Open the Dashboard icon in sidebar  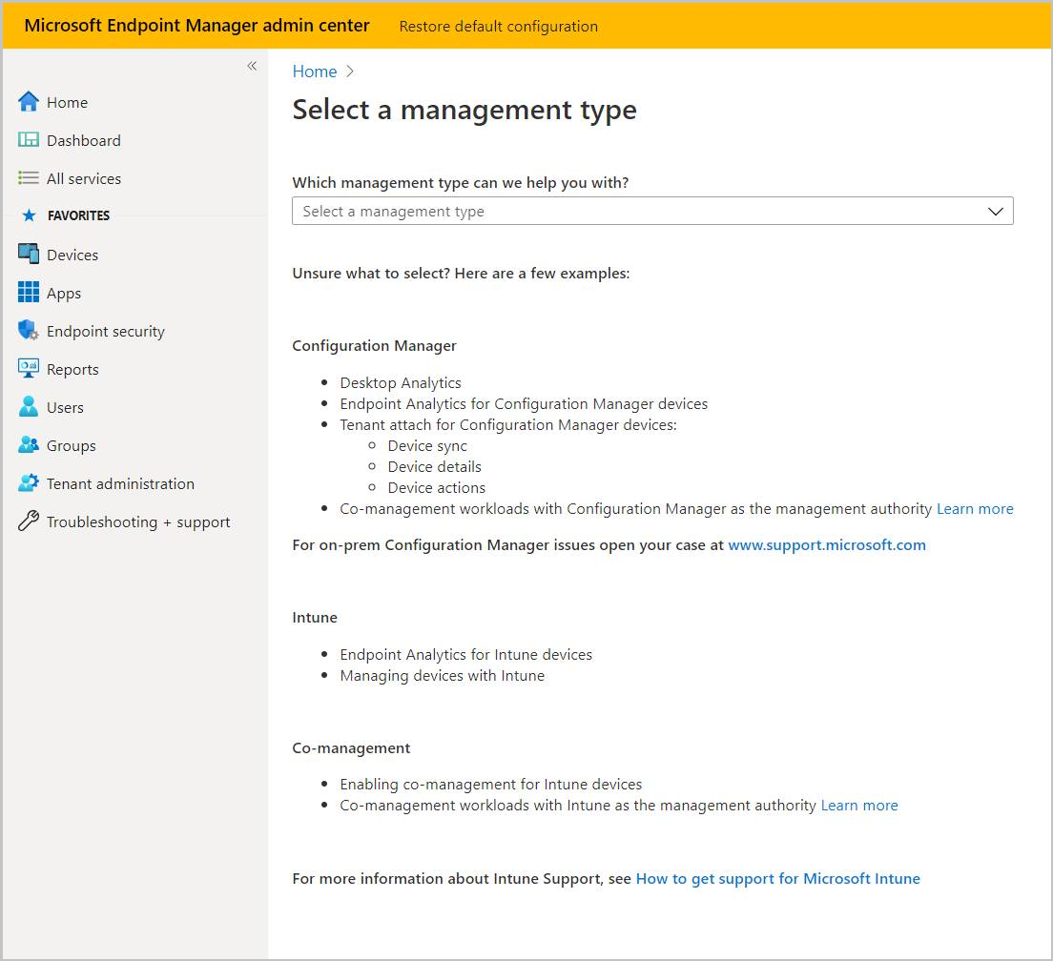pos(29,140)
